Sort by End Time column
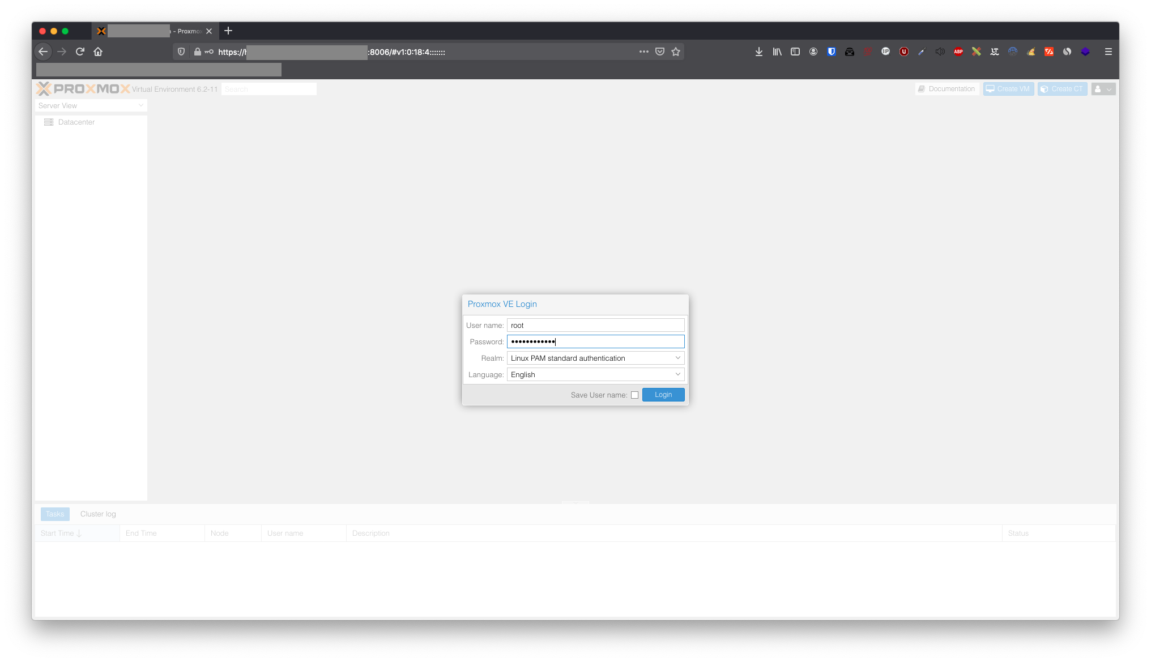Viewport: 1151px width, 662px height. pyautogui.click(x=162, y=533)
